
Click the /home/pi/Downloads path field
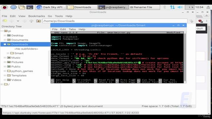[x=115, y=21]
